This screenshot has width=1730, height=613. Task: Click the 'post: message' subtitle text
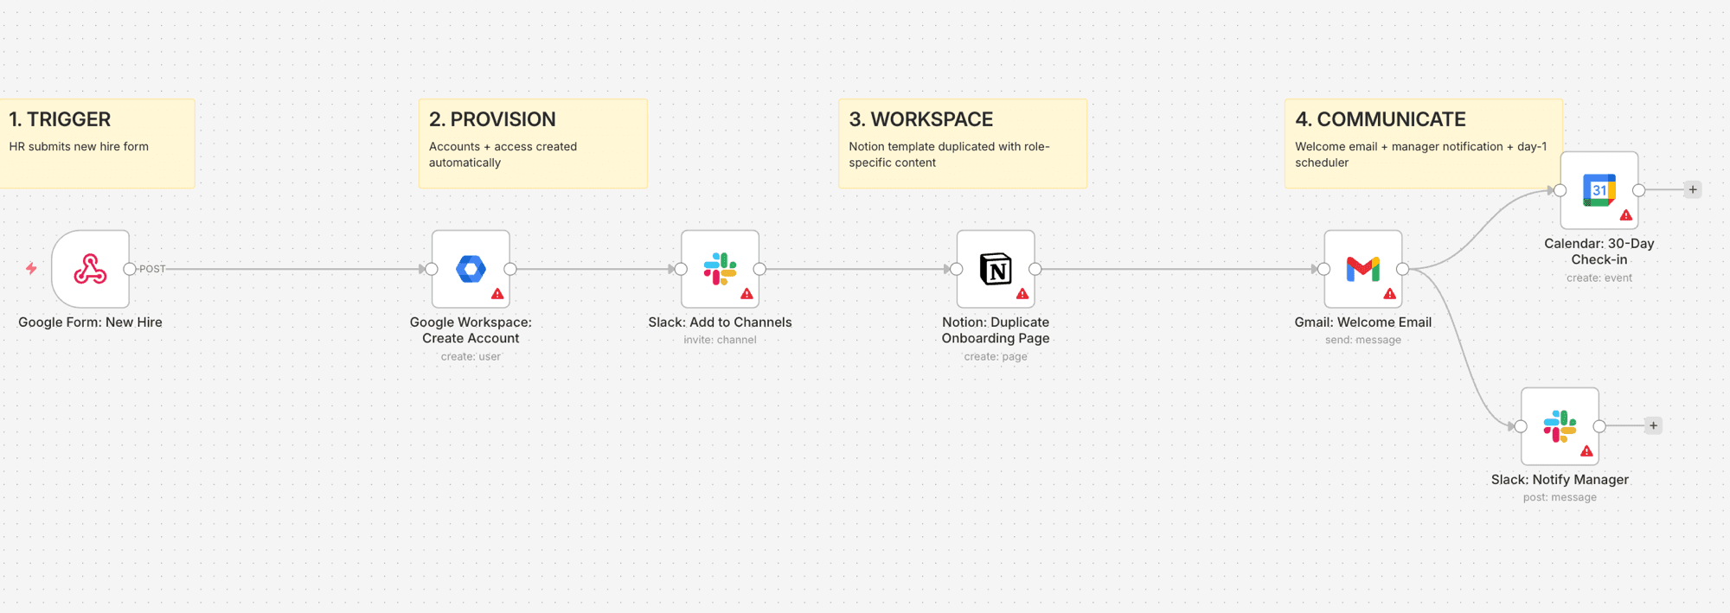tap(1560, 498)
